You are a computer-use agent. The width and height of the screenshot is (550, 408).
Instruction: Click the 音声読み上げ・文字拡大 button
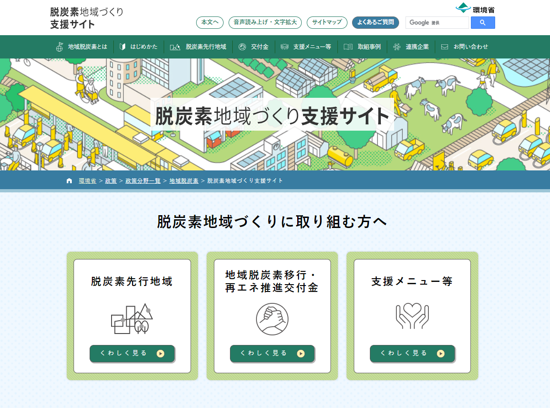265,22
